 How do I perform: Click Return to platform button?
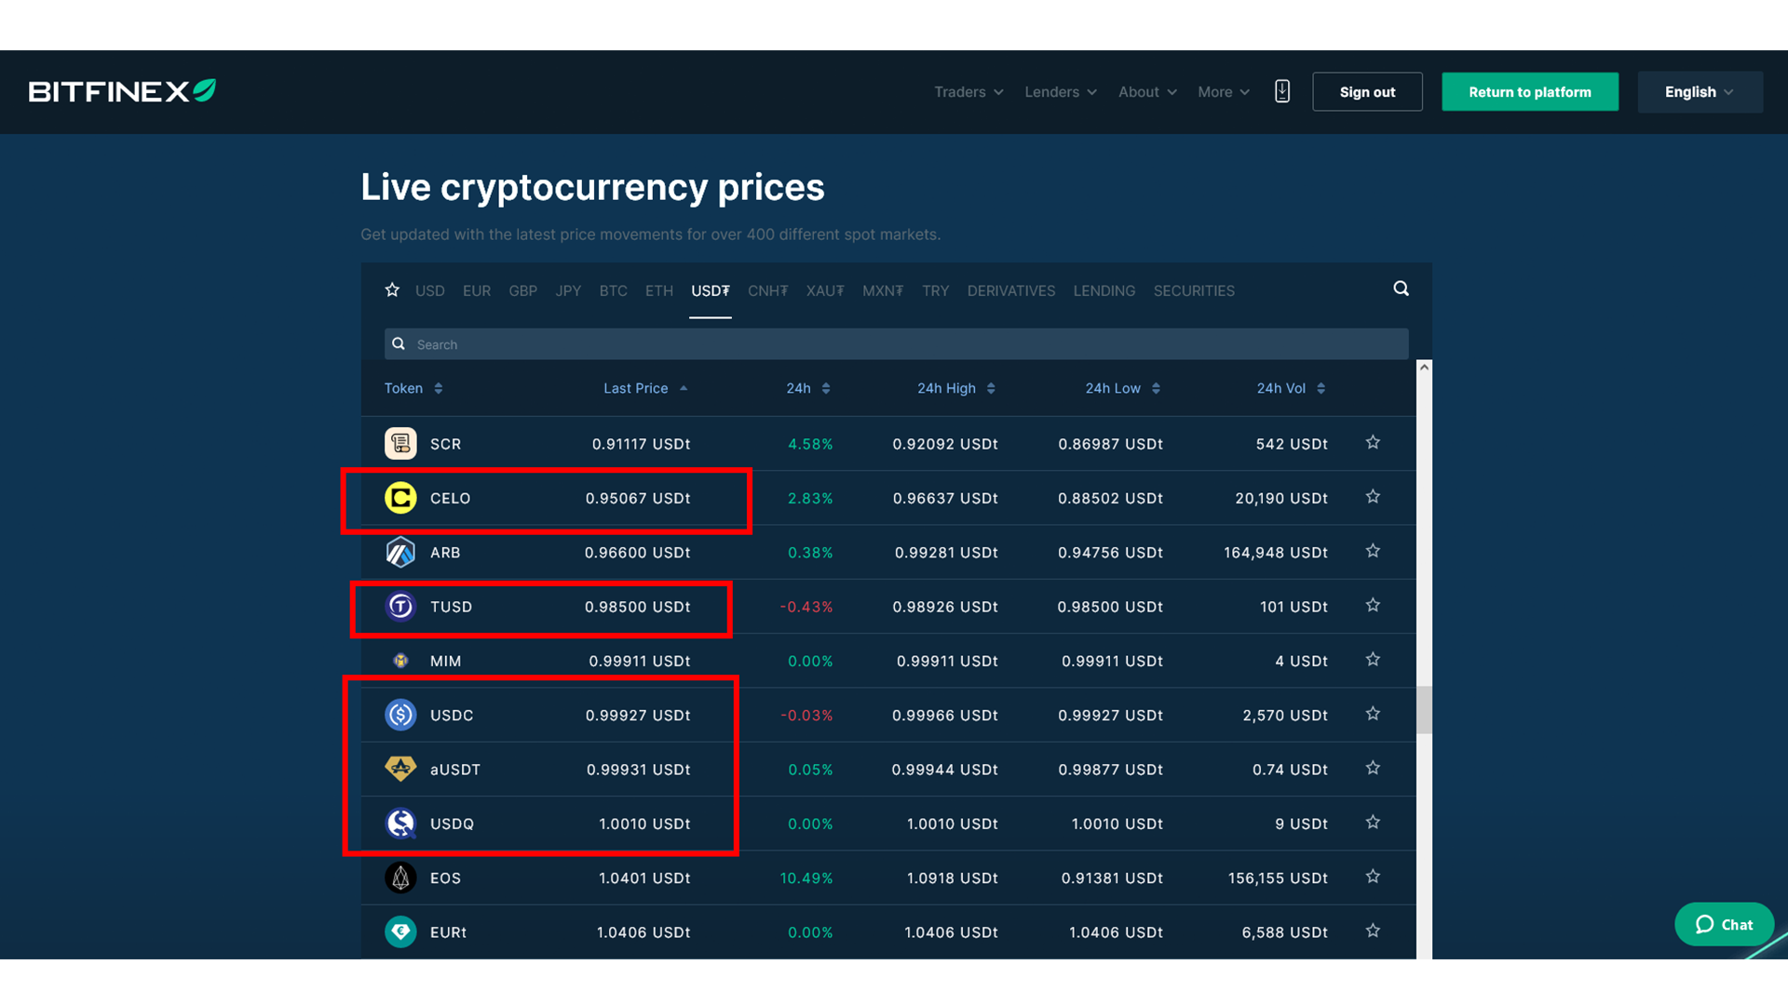click(x=1530, y=91)
